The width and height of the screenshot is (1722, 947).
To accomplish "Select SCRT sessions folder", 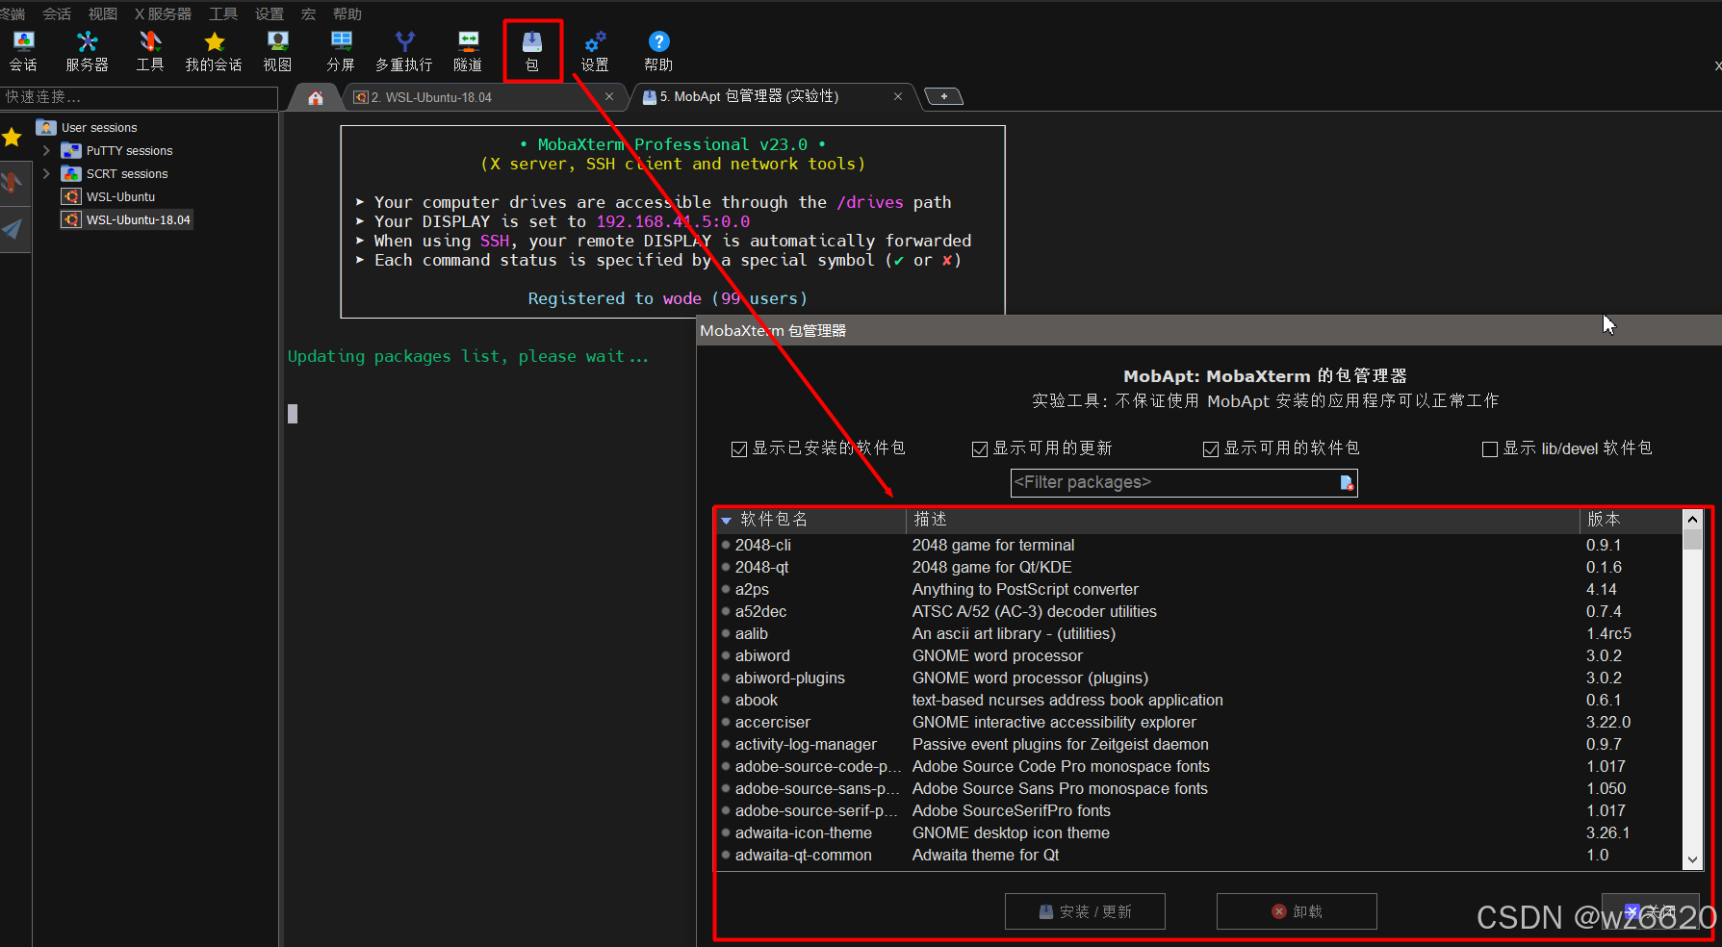I will pyautogui.click(x=115, y=173).
